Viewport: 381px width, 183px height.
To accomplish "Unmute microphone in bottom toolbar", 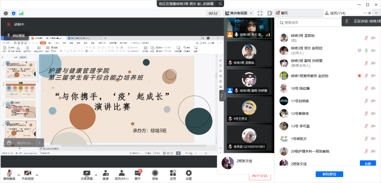I will coord(9,173).
